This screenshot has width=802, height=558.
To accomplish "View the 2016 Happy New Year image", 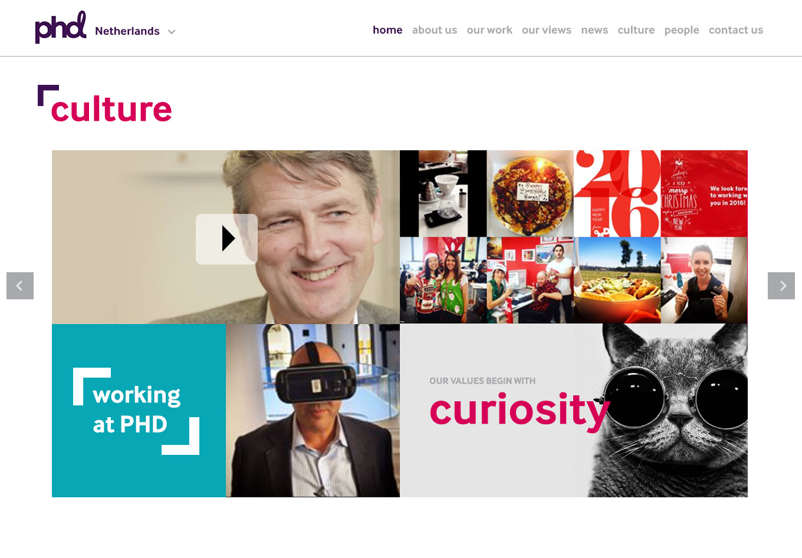I will [x=617, y=193].
